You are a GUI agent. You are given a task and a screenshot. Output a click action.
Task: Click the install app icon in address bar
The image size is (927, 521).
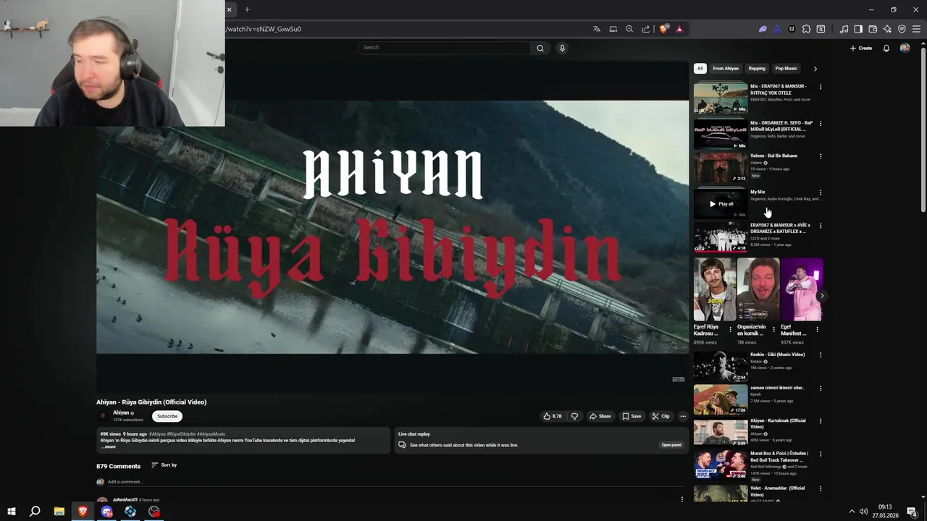coord(613,29)
